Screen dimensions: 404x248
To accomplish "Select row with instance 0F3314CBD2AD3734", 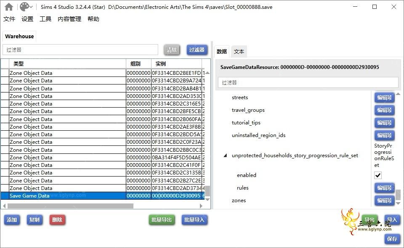I will coord(103,188).
